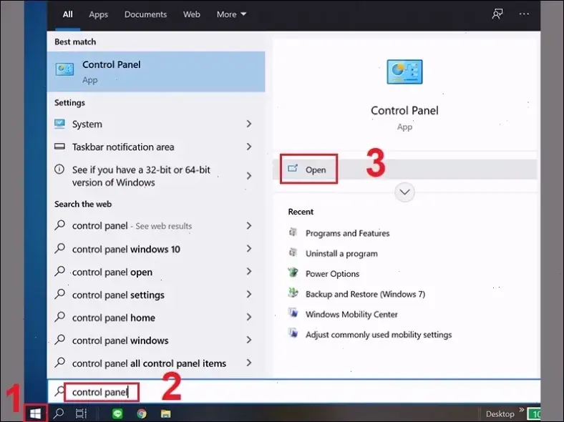Click the large Control Panel icon in the preview
564x422 pixels.
[x=404, y=72]
